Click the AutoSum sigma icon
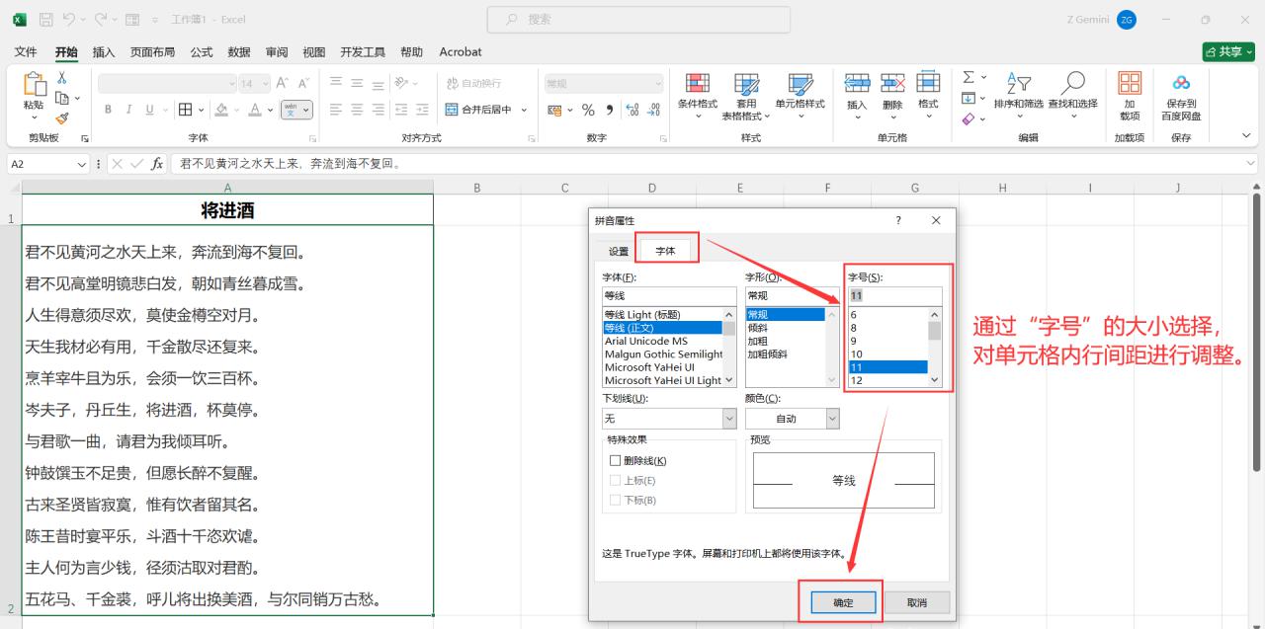 tap(969, 77)
